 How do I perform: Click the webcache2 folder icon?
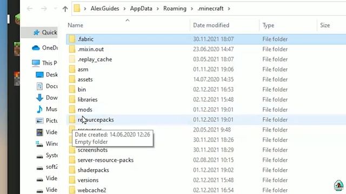click(x=72, y=190)
